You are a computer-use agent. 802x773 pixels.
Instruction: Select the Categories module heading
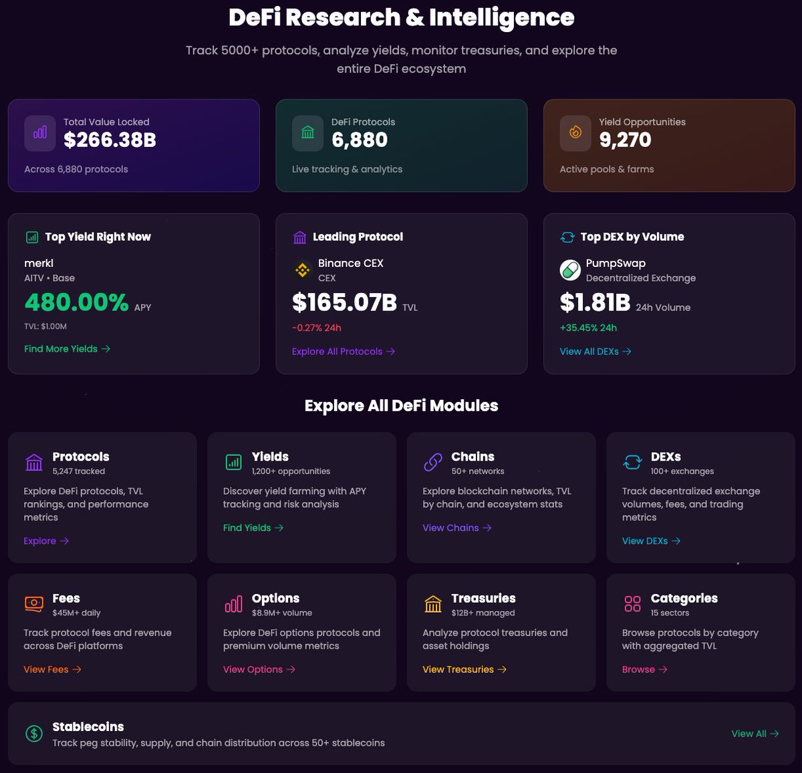[684, 598]
